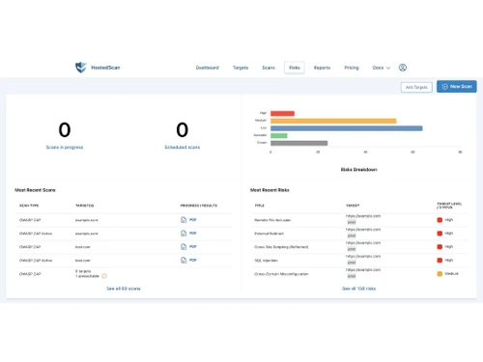Viewport: 483px width, 362px height.
Task: Open PDF icon for OWASP ZAP test.com scan
Action: (184, 247)
